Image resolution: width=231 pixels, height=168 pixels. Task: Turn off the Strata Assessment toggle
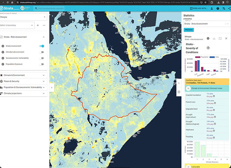pyautogui.click(x=42, y=46)
